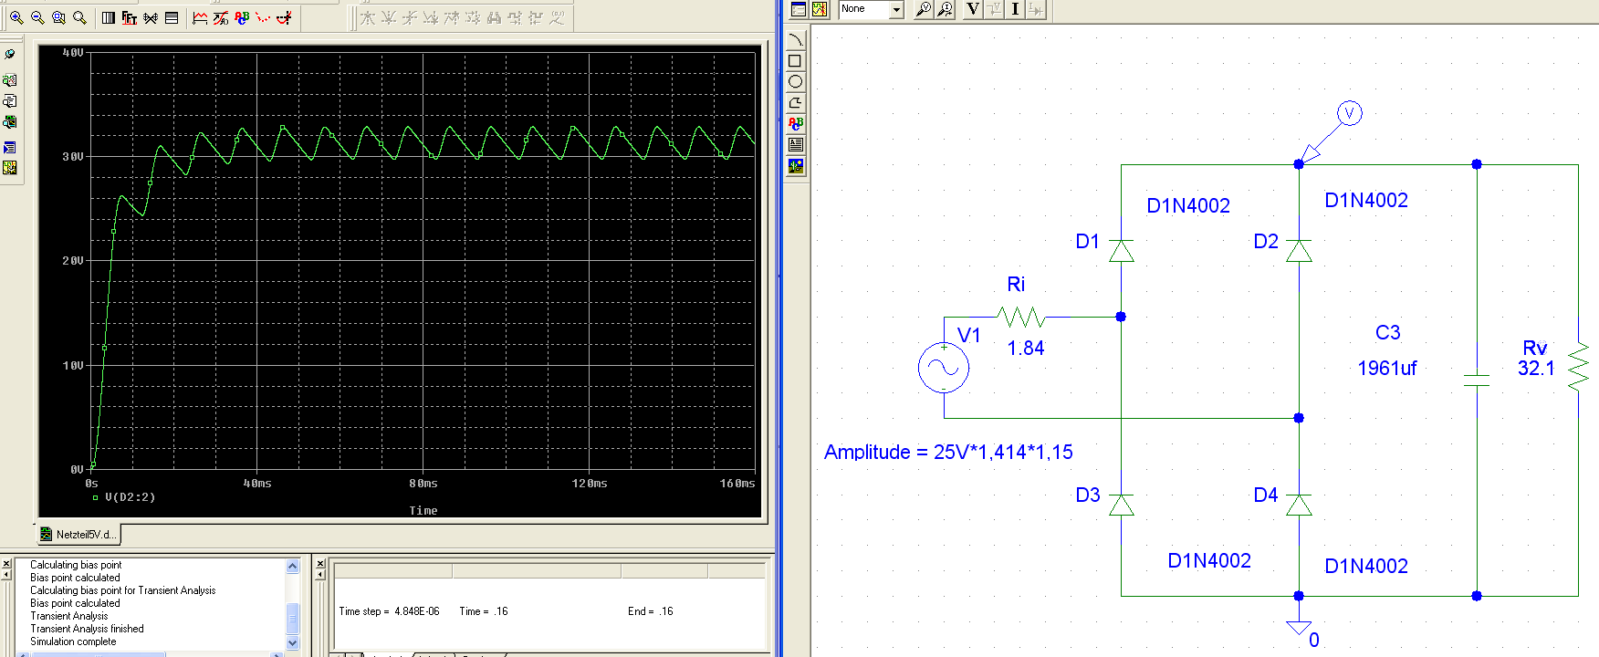The height and width of the screenshot is (657, 1599).
Task: Click the up arrow of output log scrollbar
Action: (293, 567)
